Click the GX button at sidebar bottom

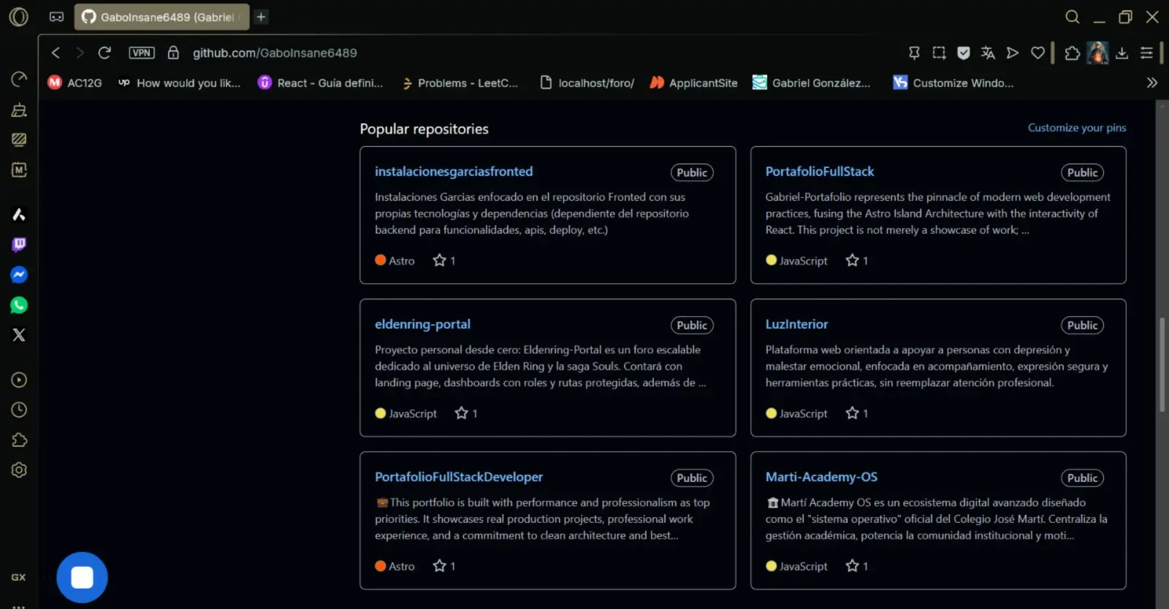[18, 577]
